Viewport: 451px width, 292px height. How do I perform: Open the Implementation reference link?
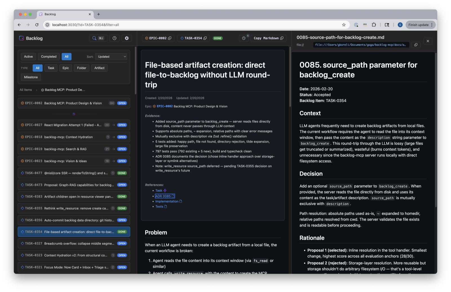tap(167, 201)
